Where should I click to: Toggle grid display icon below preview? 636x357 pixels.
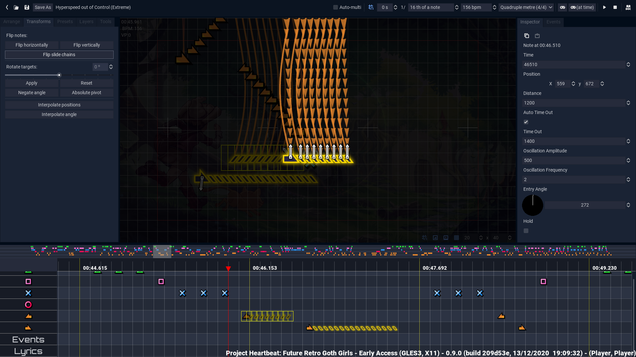coord(456,238)
